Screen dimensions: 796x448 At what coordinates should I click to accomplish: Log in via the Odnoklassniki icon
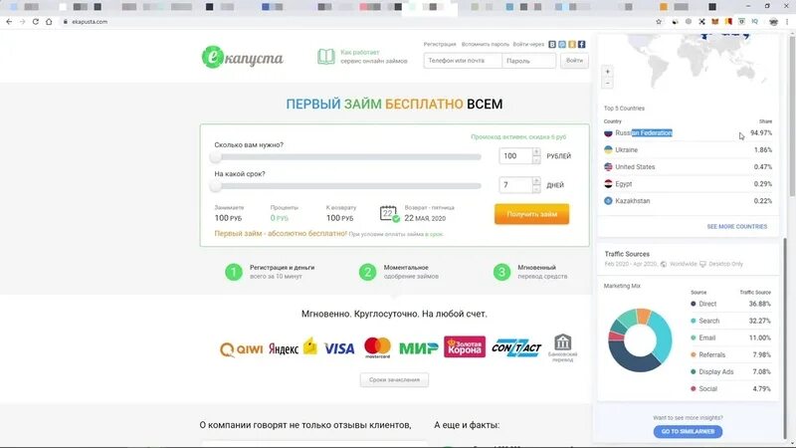pos(571,44)
